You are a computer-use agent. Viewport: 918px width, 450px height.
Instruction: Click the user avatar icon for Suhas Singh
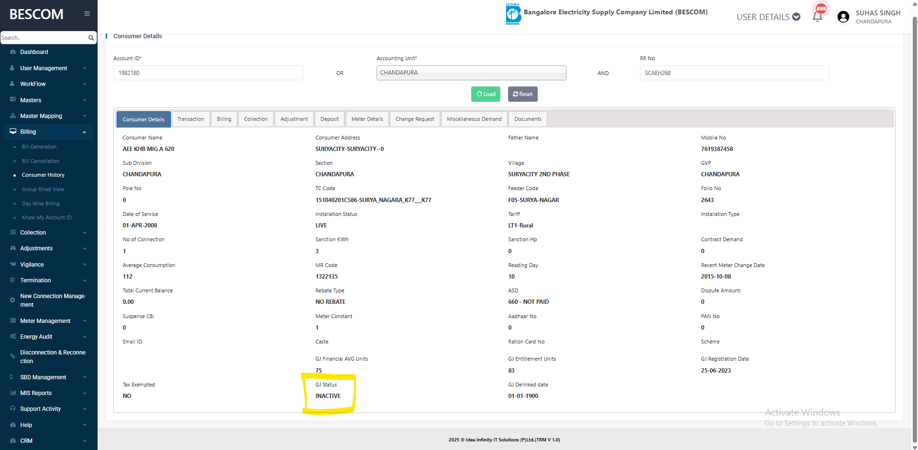click(x=843, y=17)
